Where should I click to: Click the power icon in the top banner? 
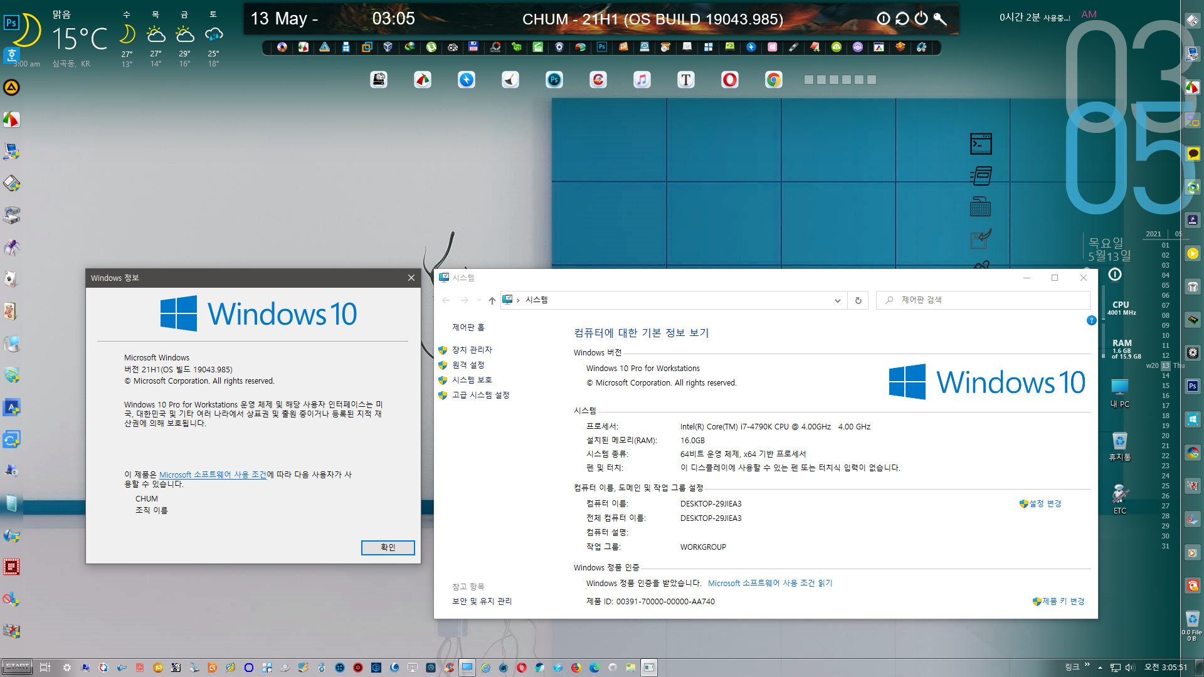click(921, 18)
